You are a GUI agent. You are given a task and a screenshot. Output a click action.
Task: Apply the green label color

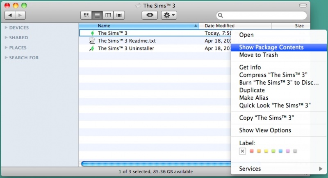pyautogui.click(x=273, y=151)
